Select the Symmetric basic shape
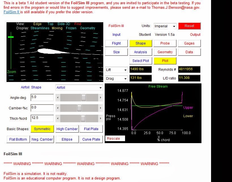The image size is (232, 182). tap(42, 129)
